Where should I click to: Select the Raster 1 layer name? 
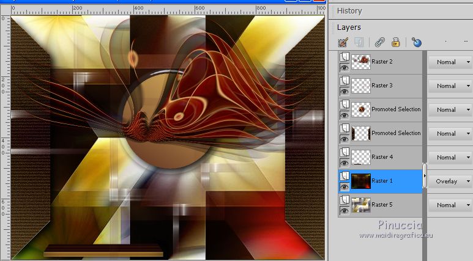pyautogui.click(x=382, y=180)
